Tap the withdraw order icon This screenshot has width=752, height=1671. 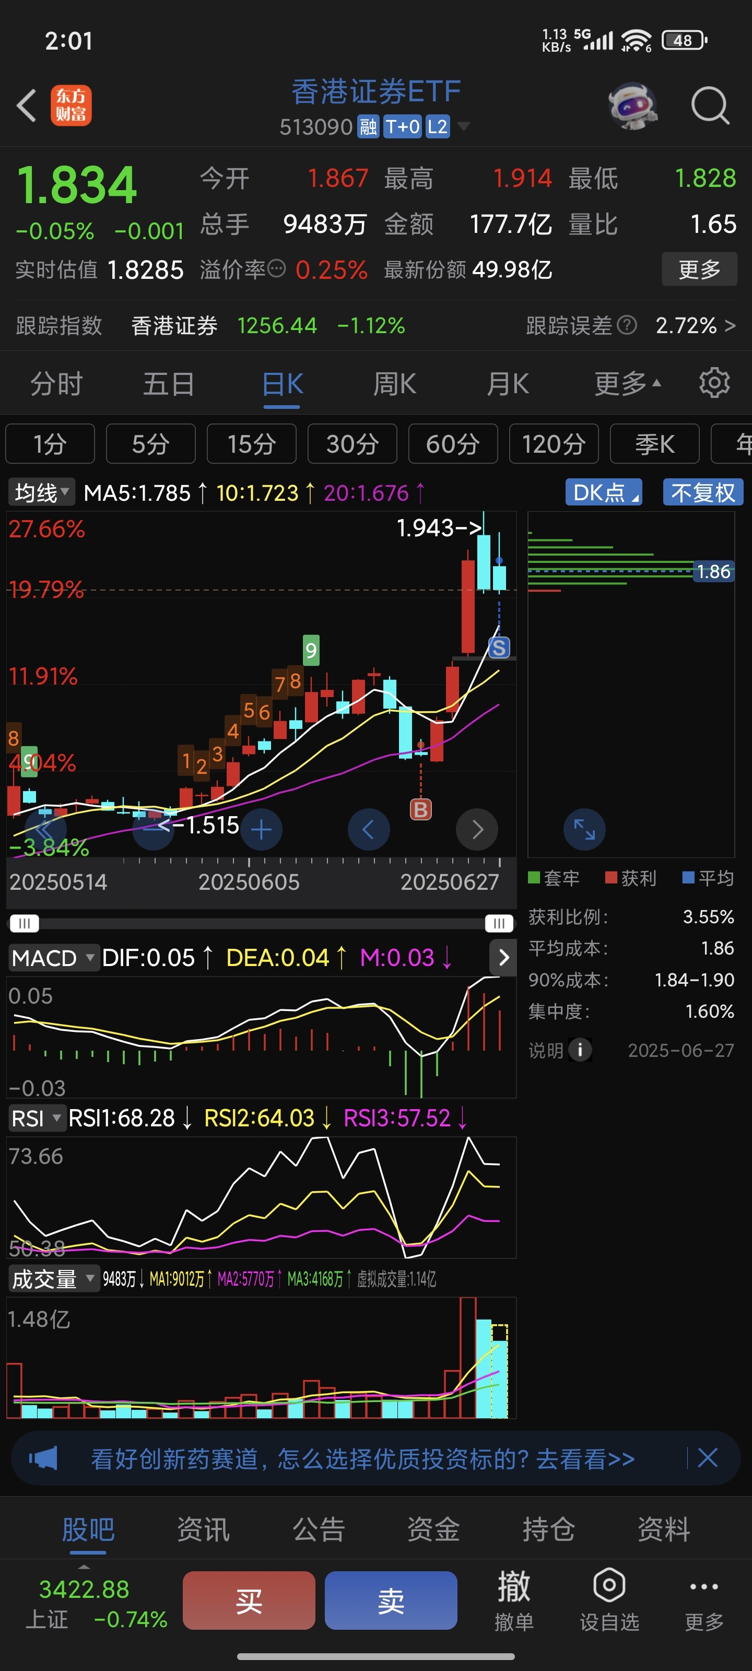514,1601
